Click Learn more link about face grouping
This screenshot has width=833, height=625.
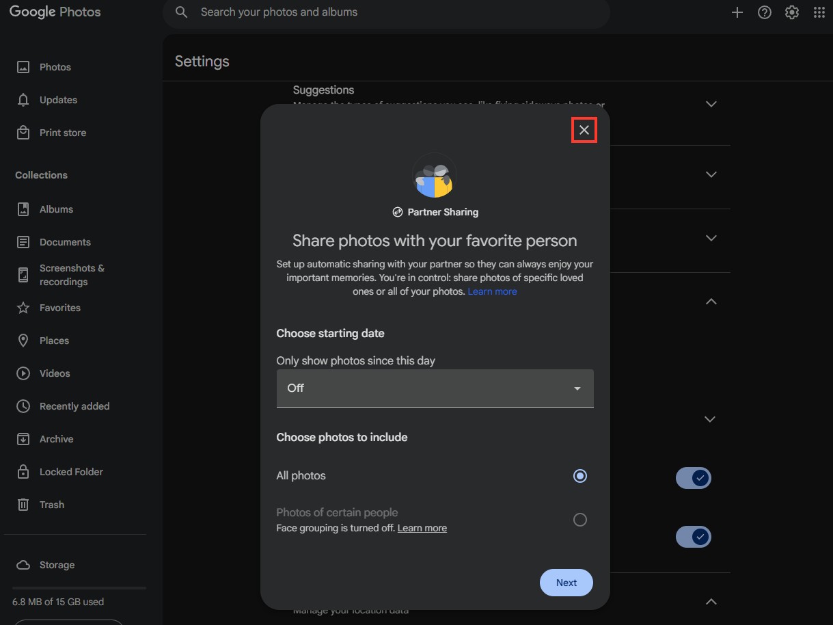pos(422,528)
